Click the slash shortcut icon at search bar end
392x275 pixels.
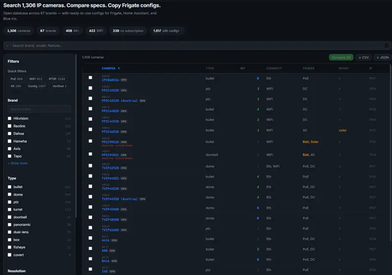[386, 46]
